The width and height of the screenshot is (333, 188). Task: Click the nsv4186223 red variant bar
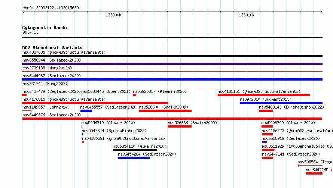point(268,134)
